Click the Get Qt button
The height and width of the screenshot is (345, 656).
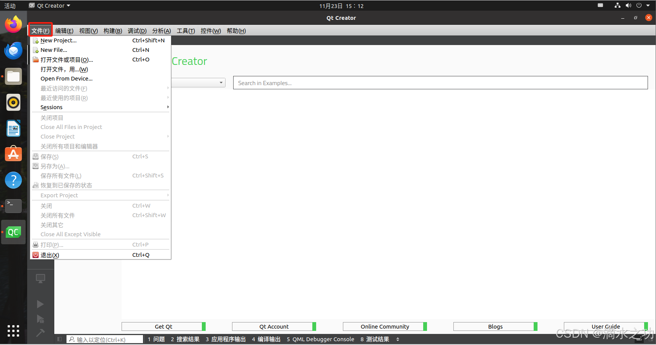pyautogui.click(x=164, y=327)
